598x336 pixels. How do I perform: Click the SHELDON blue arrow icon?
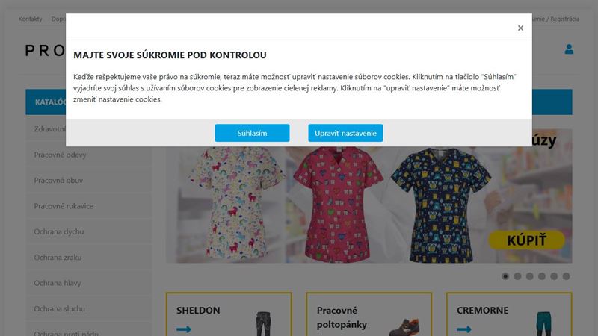(x=184, y=329)
